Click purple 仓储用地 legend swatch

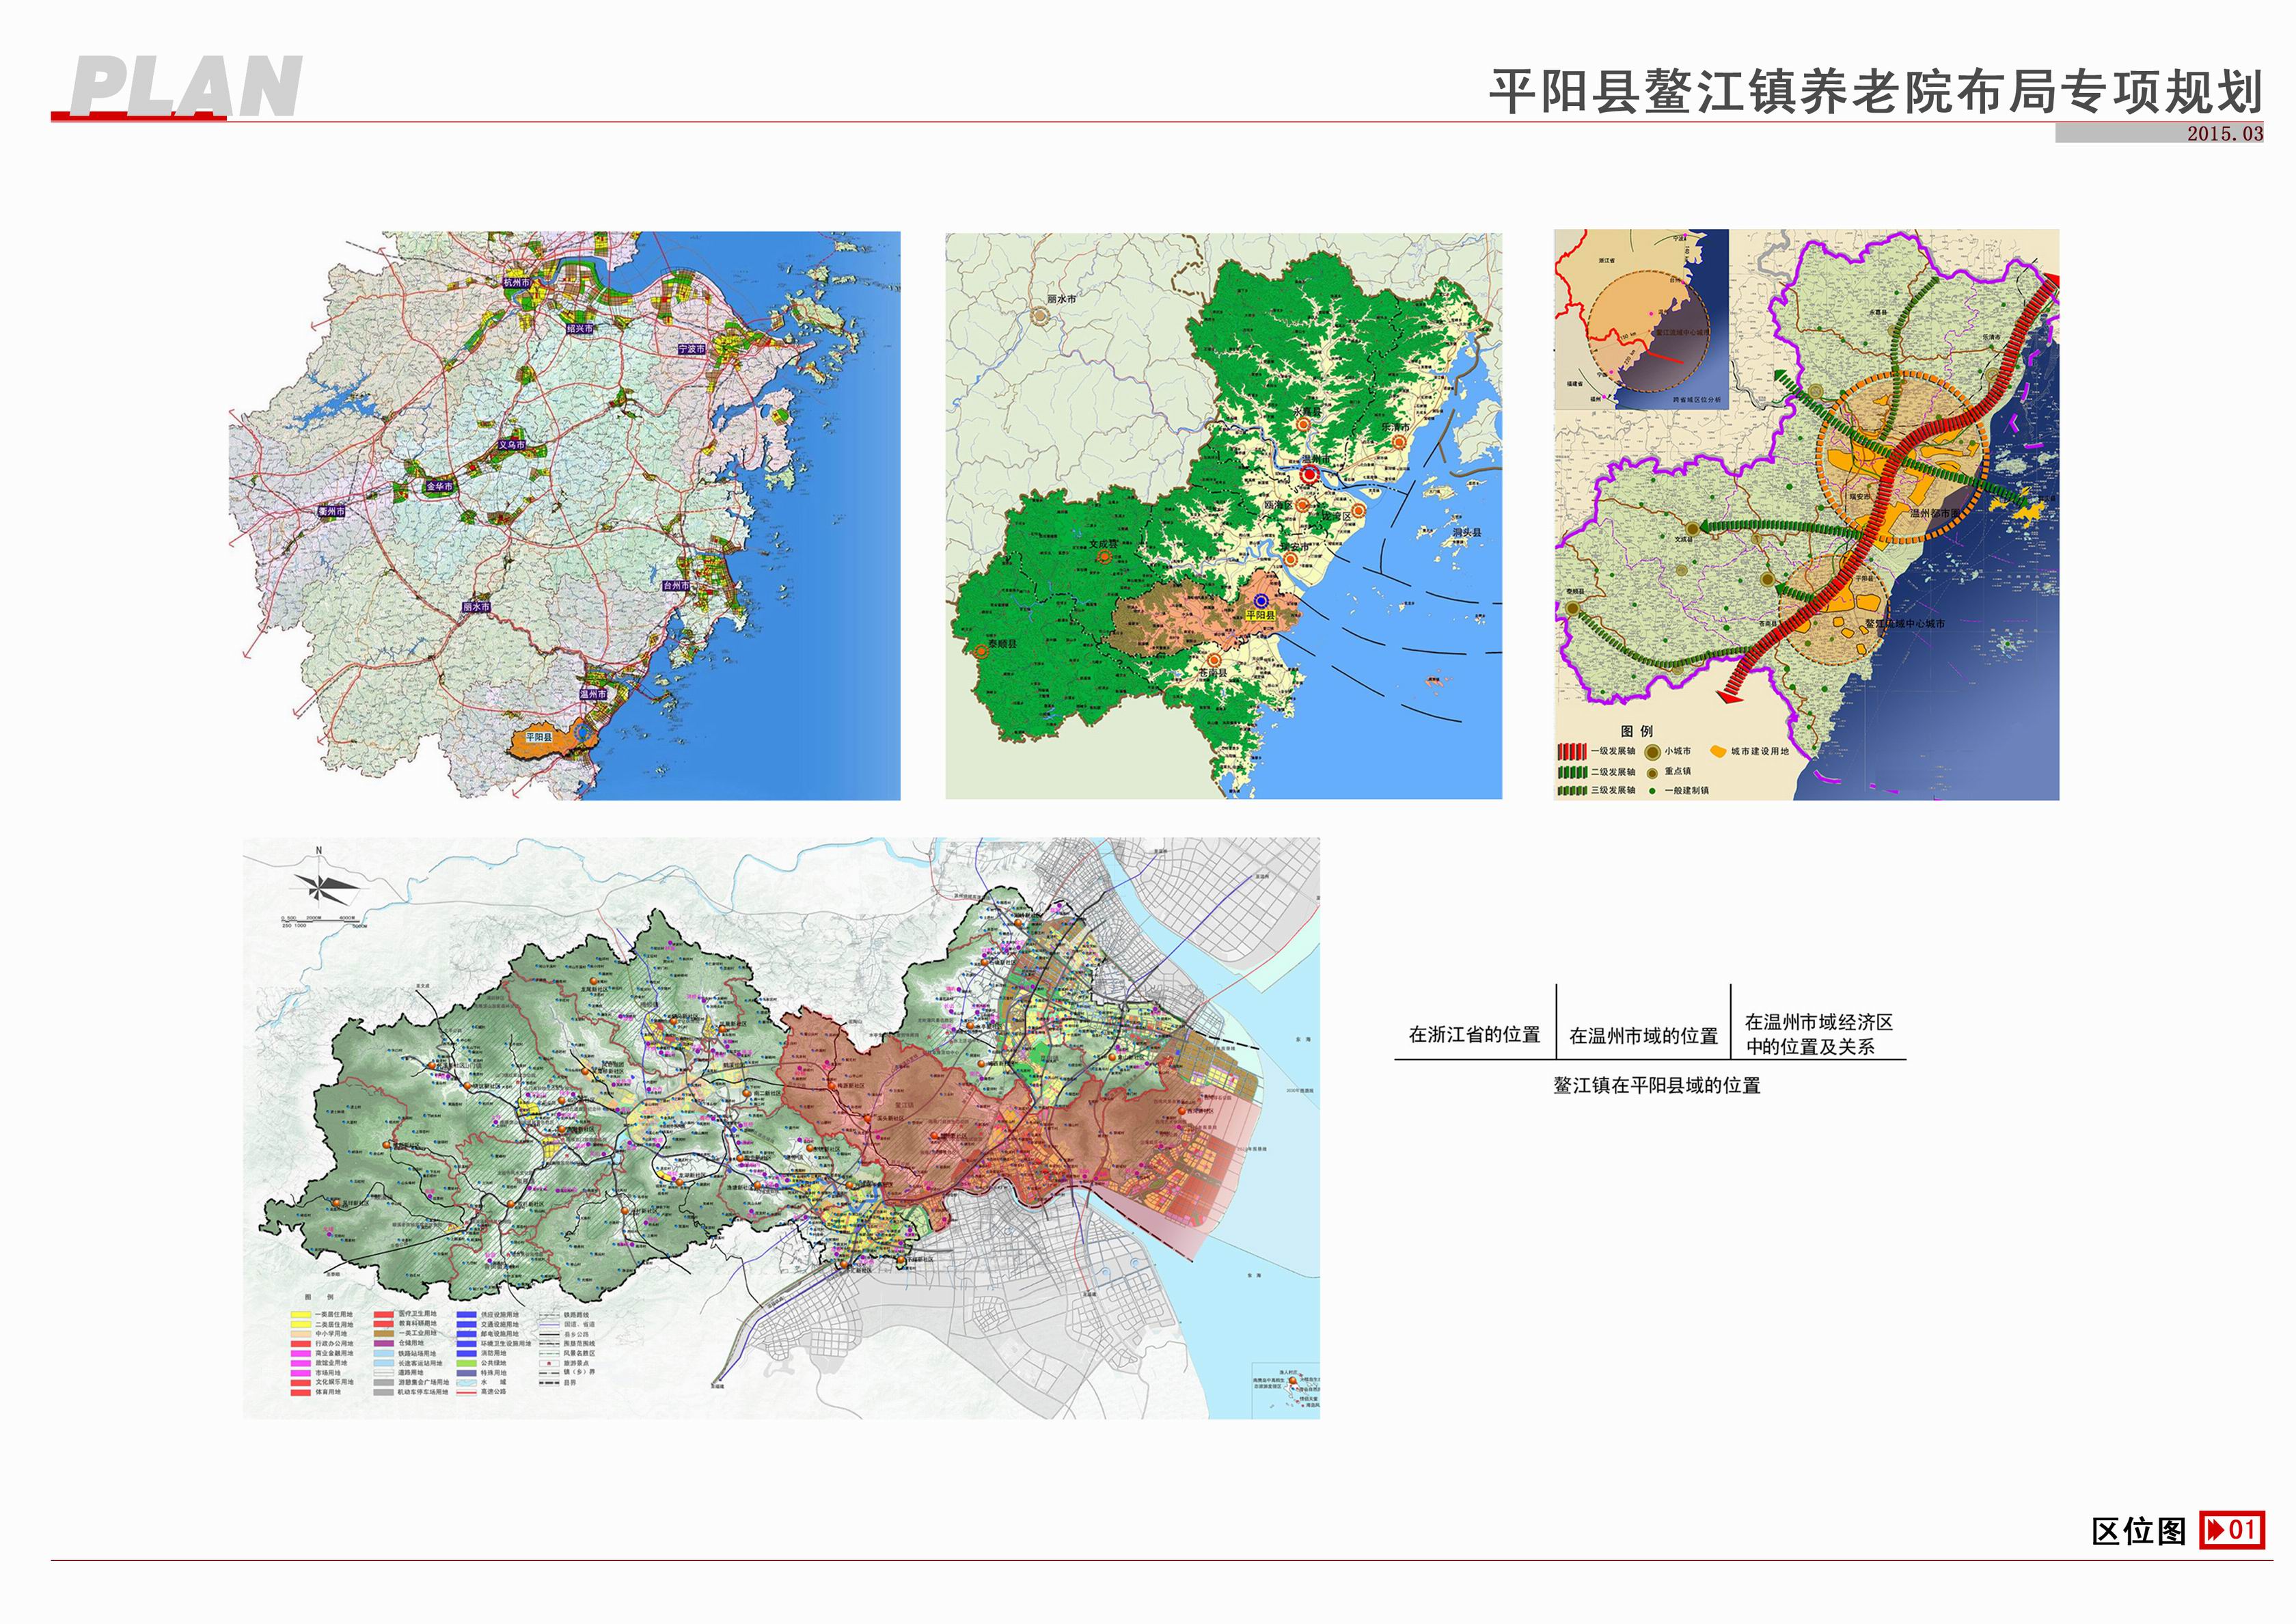(x=384, y=1344)
